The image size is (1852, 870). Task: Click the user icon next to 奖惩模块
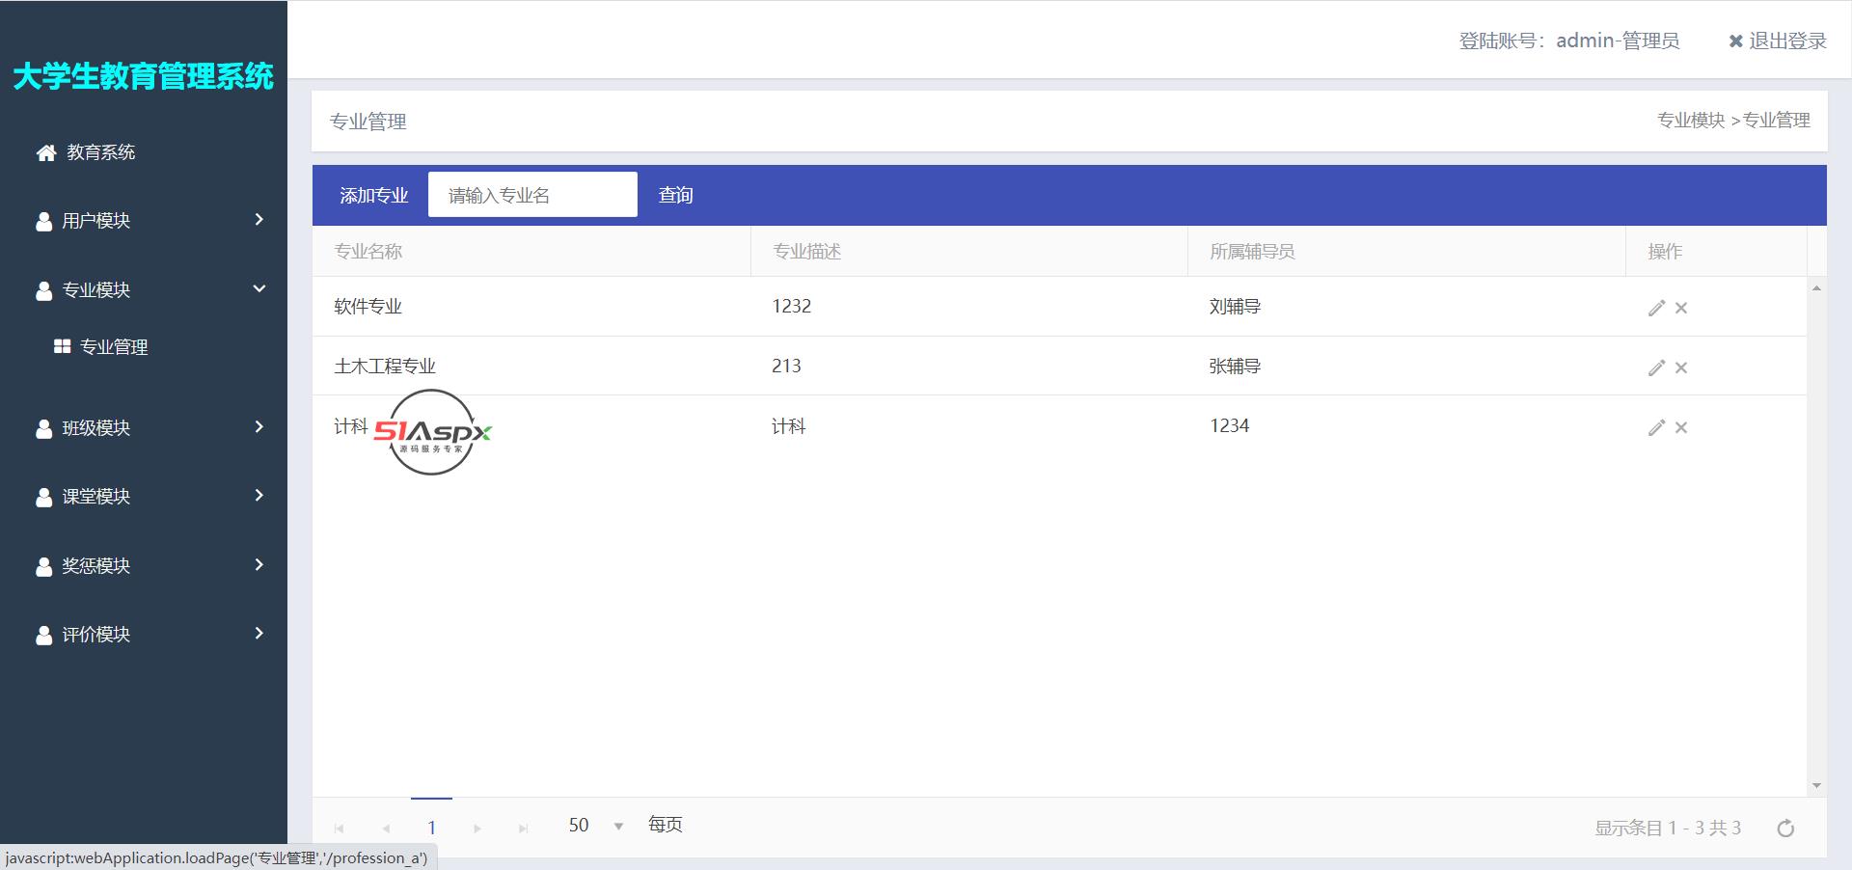pyautogui.click(x=43, y=566)
